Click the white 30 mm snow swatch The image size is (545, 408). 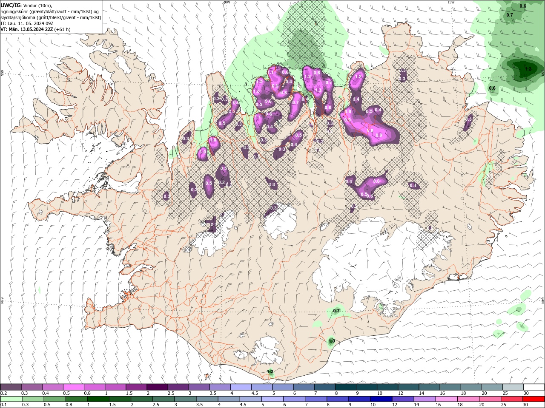coord(534,387)
